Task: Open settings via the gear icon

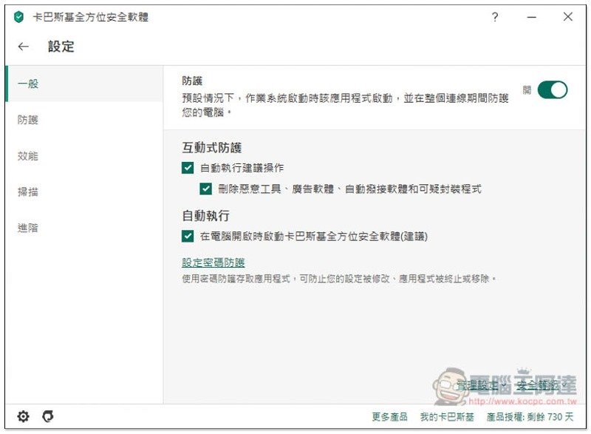Action: (23, 416)
